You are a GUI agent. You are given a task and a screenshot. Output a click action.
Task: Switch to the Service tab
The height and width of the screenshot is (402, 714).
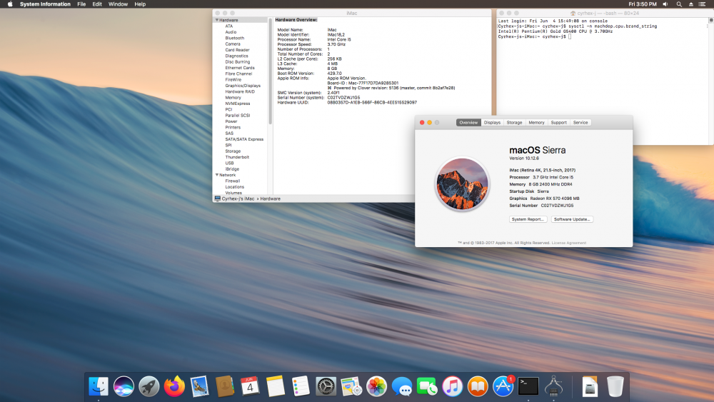coord(580,123)
